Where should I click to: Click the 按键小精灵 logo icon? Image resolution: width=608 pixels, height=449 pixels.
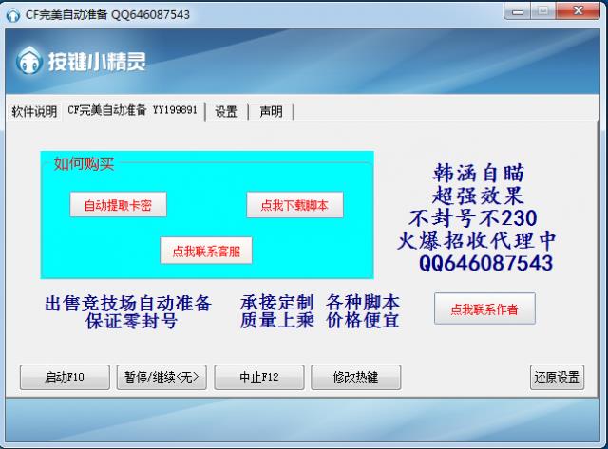29,60
